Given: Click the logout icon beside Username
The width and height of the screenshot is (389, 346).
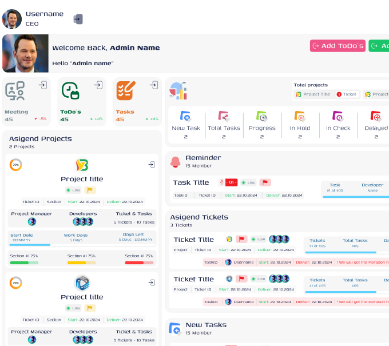Looking at the screenshot, I should tap(78, 19).
